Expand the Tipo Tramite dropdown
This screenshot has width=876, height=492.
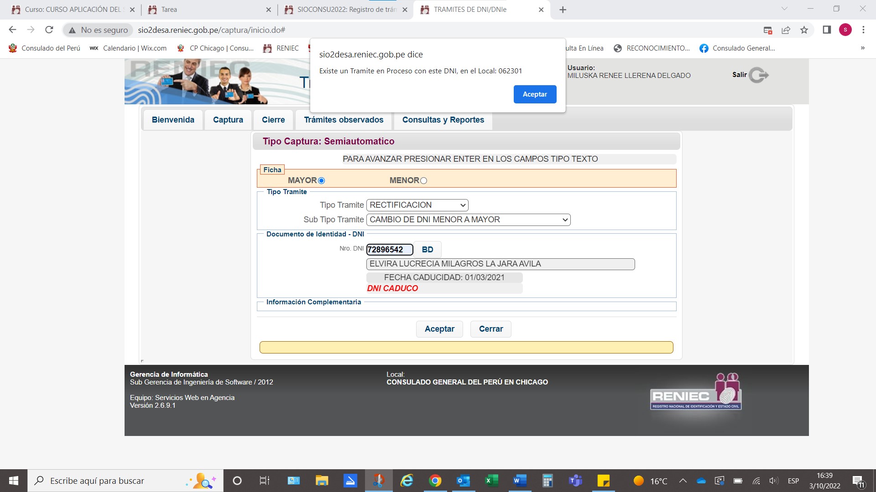tap(417, 205)
